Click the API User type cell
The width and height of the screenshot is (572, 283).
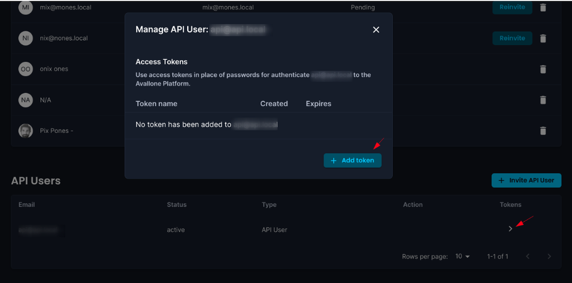(274, 230)
